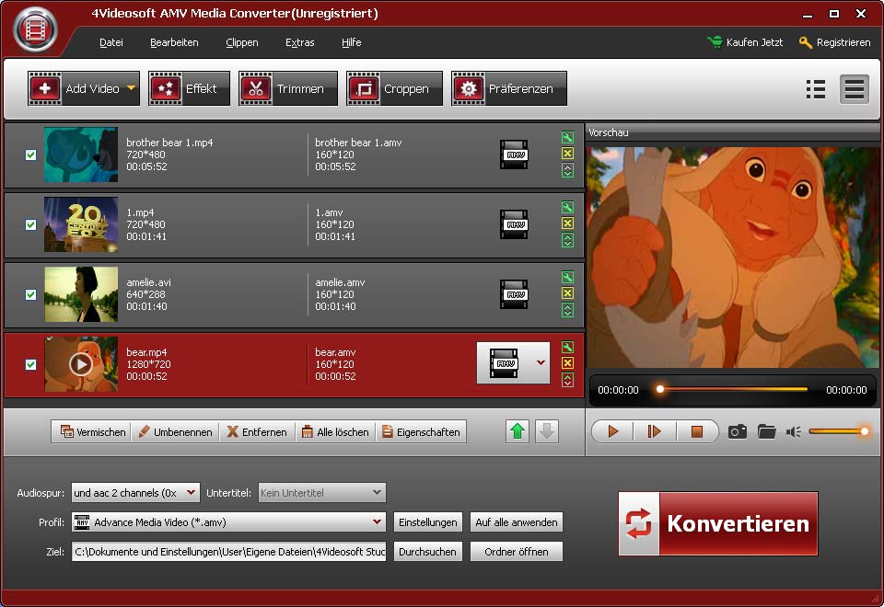
Task: Click the grey move down arrow
Action: (x=546, y=432)
